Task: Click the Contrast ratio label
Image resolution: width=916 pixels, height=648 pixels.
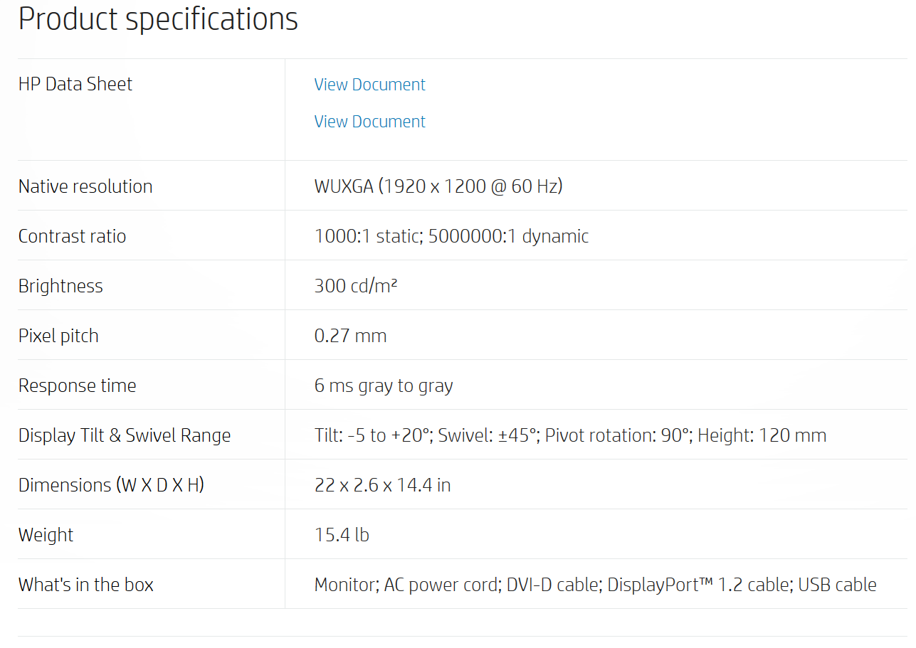Action: pyautogui.click(x=72, y=236)
